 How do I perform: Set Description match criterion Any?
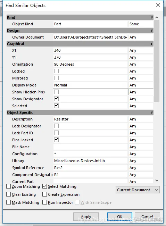point(141,119)
